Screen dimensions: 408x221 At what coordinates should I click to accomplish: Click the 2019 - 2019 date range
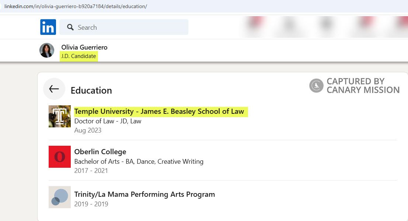tap(91, 204)
